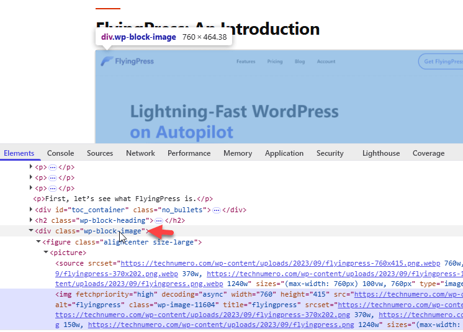Viewport: 463px width, 332px height.
Task: Click Blog in the FlyingPress nav
Action: pyautogui.click(x=300, y=61)
